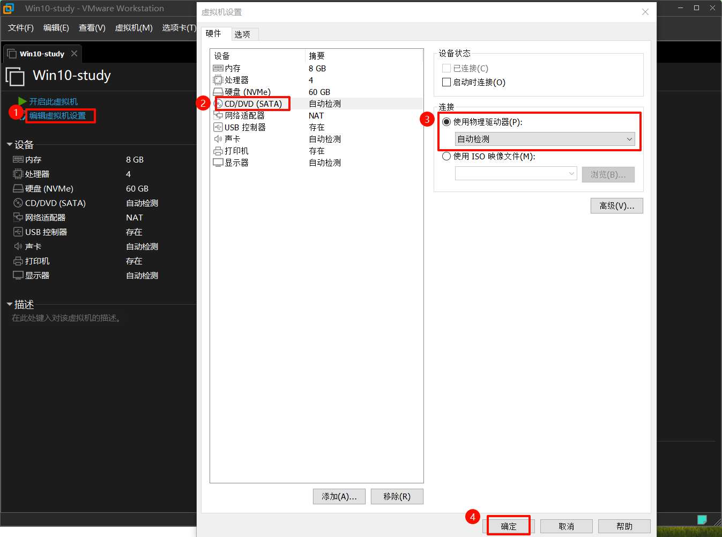Switch to the 选项 tab
This screenshot has height=537, width=722.
(242, 34)
